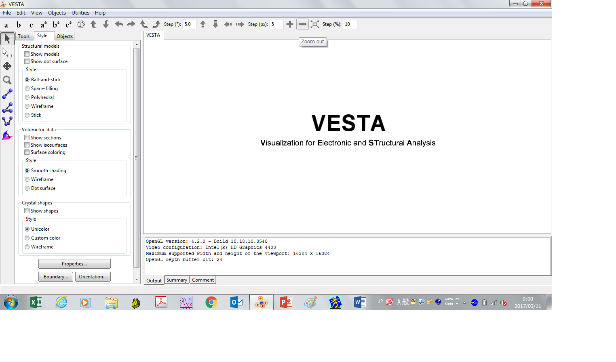616x362 pixels.
Task: Open the File menu
Action: pyautogui.click(x=7, y=13)
